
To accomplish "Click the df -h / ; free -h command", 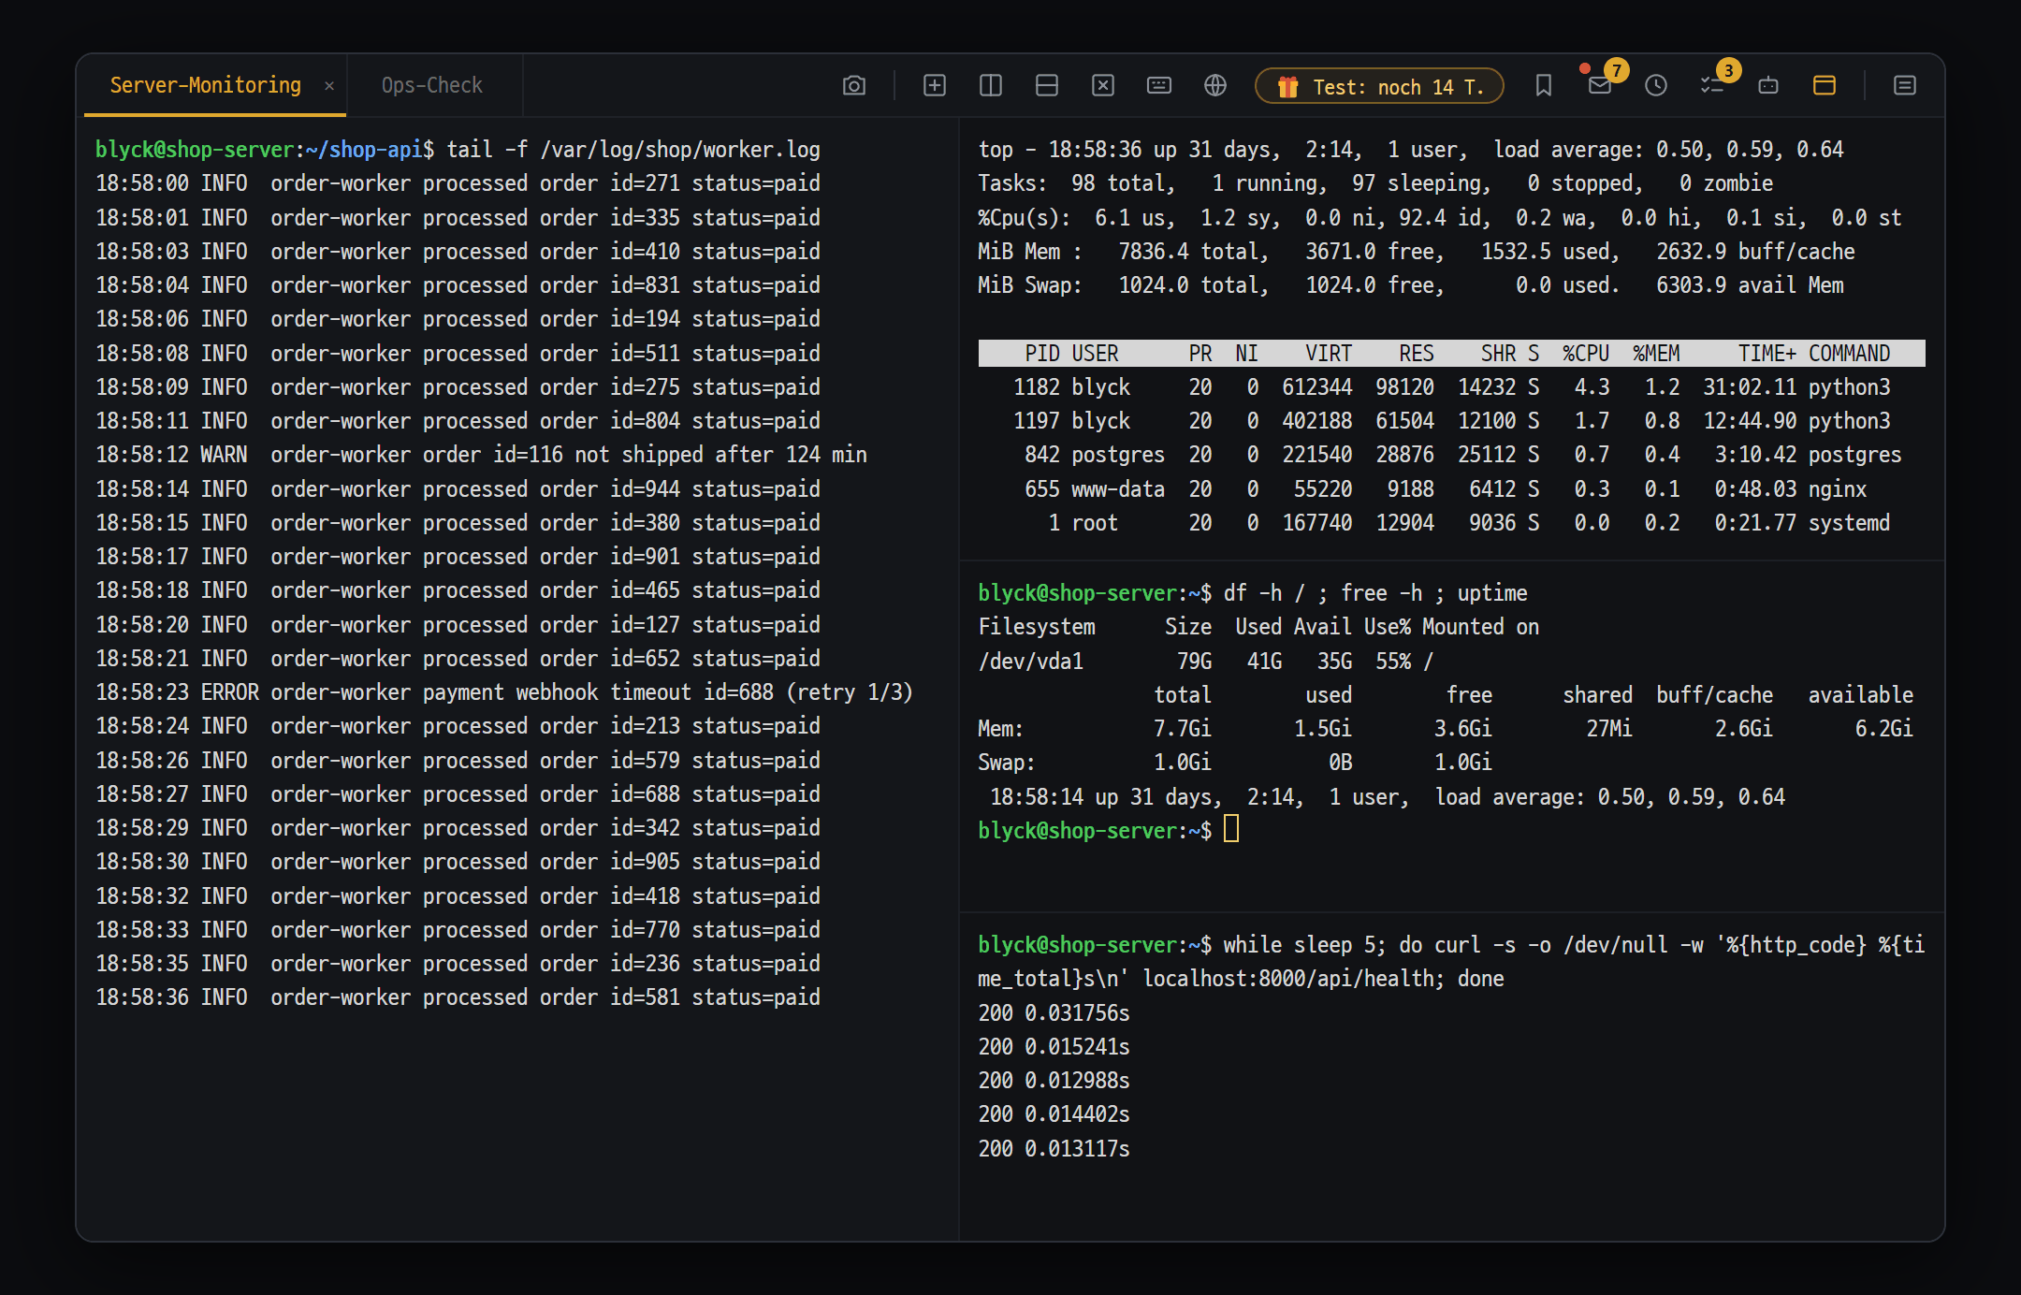I will [x=1375, y=593].
